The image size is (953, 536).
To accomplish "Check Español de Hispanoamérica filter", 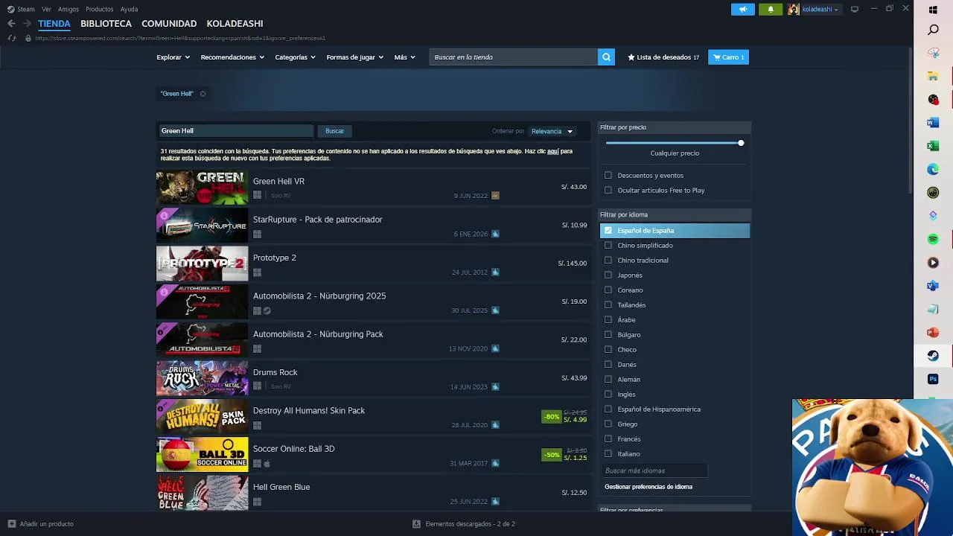I will point(608,409).
